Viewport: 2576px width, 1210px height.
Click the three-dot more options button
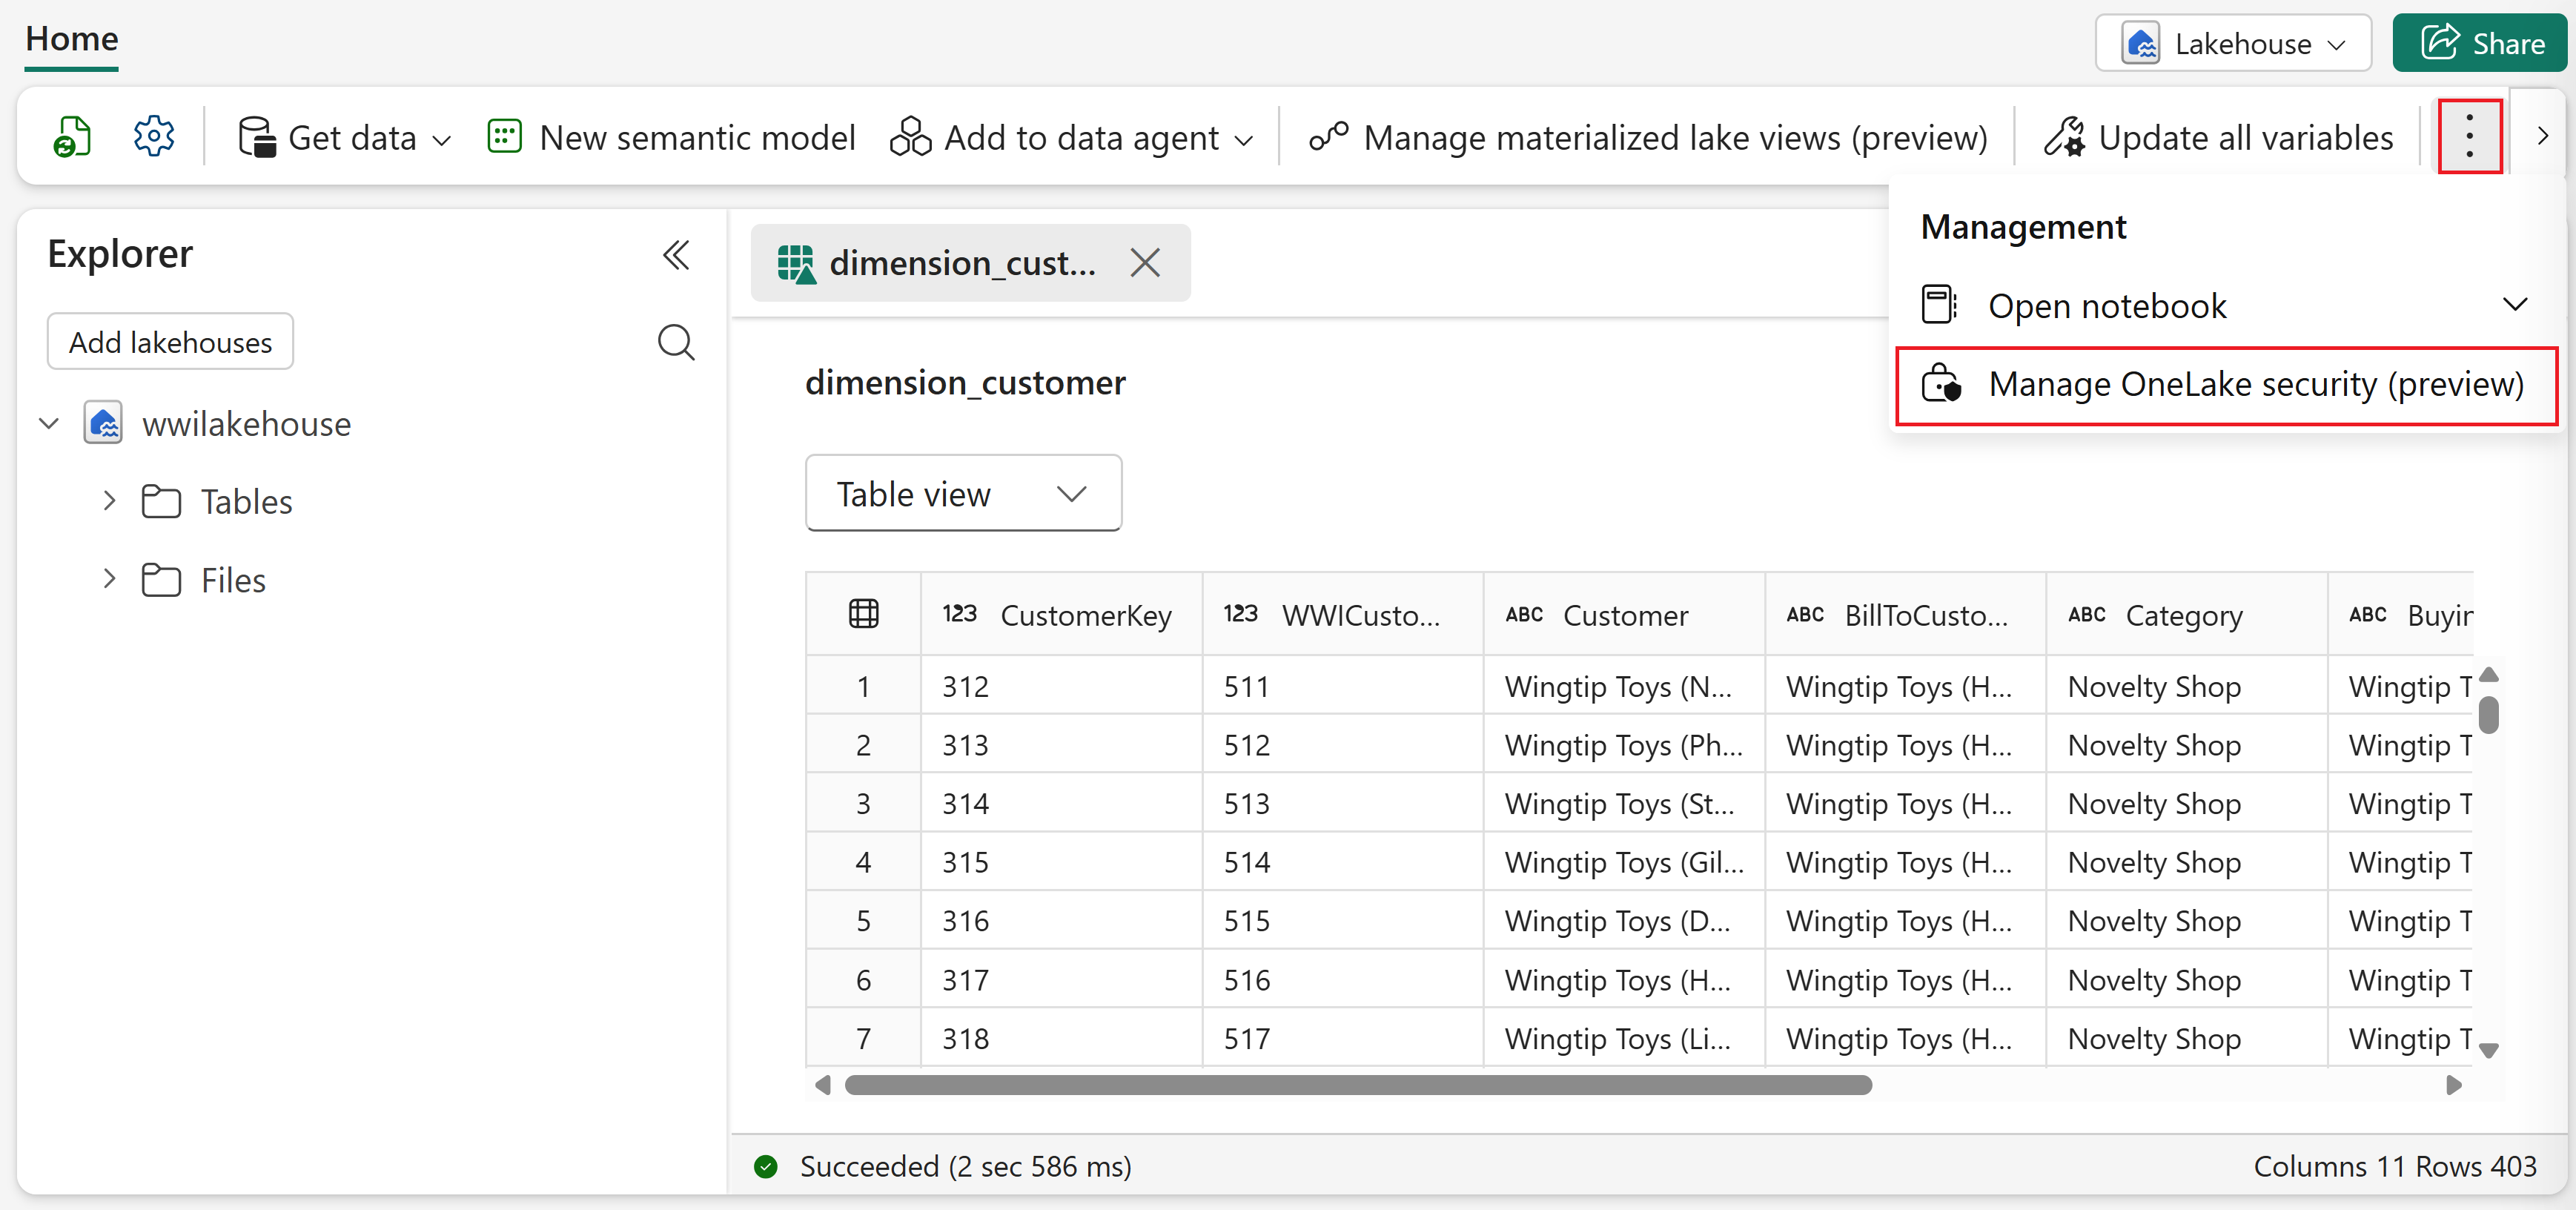[2469, 136]
